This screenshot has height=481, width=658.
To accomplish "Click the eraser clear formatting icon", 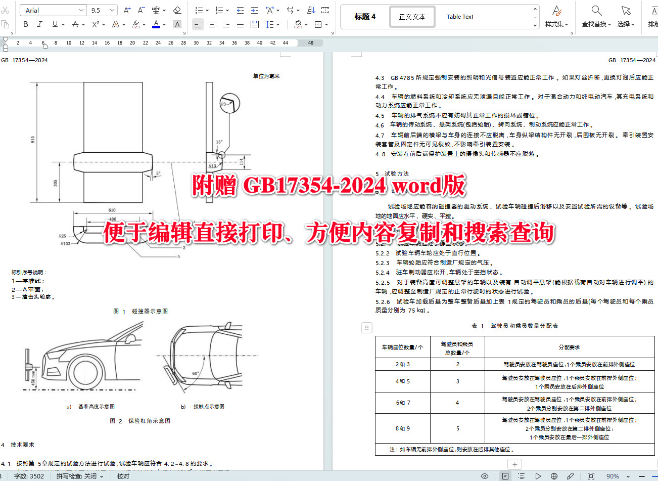I will click(x=177, y=10).
